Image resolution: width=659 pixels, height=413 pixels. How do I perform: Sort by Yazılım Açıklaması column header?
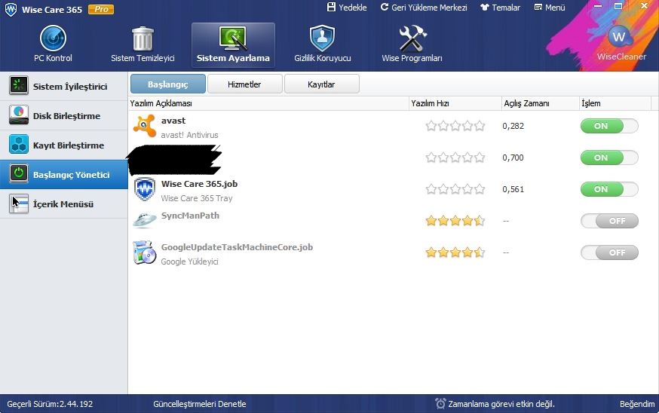(x=268, y=103)
